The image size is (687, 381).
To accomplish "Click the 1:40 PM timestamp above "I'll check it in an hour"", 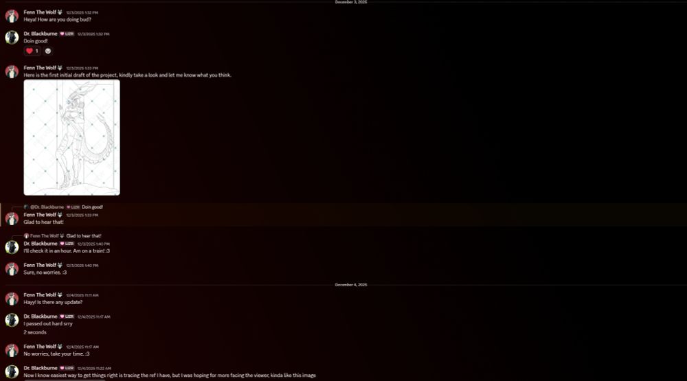I will (x=93, y=244).
